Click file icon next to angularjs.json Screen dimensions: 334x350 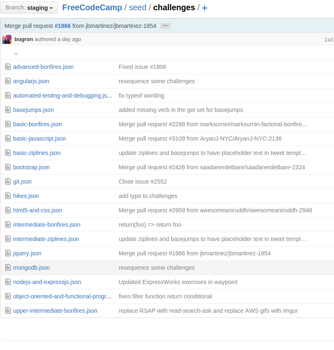[8, 81]
